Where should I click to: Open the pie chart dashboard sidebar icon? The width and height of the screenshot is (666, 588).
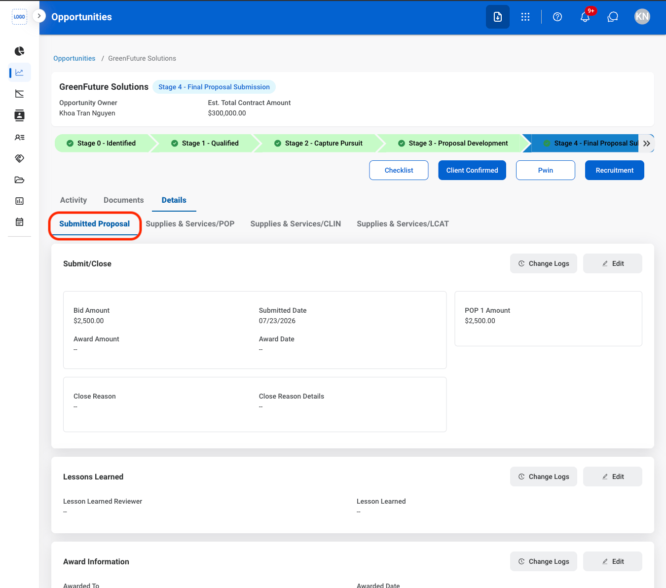pos(19,51)
